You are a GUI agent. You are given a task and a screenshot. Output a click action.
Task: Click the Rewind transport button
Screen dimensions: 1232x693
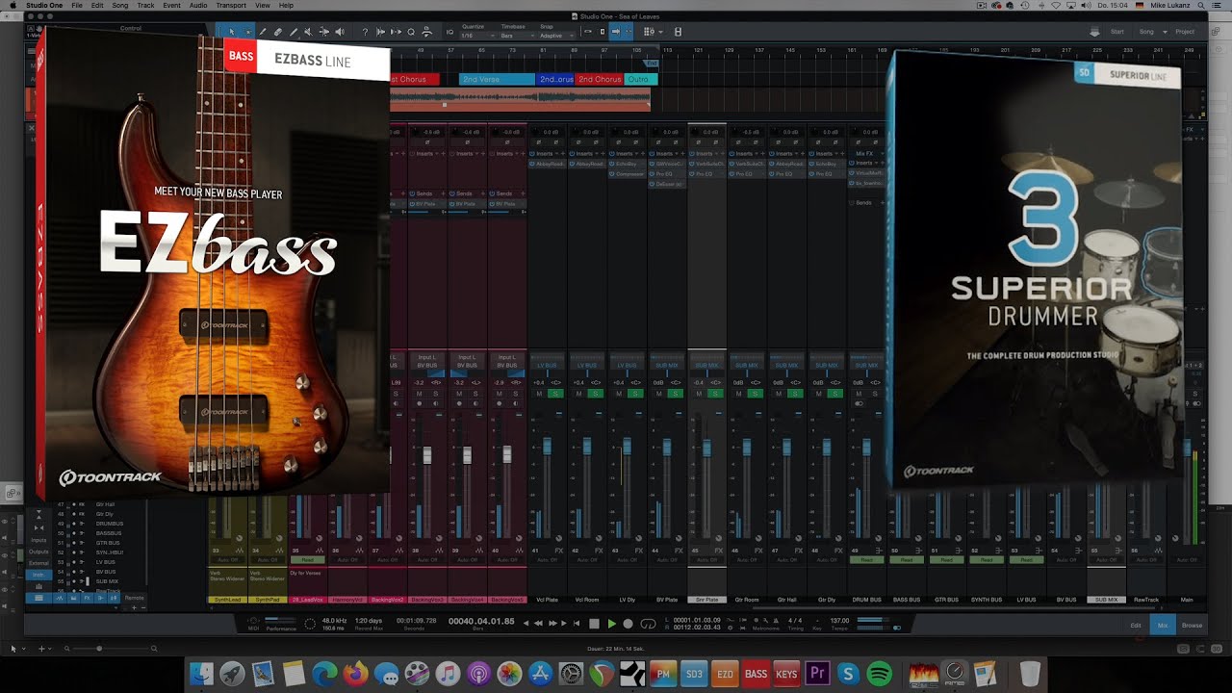(x=539, y=624)
